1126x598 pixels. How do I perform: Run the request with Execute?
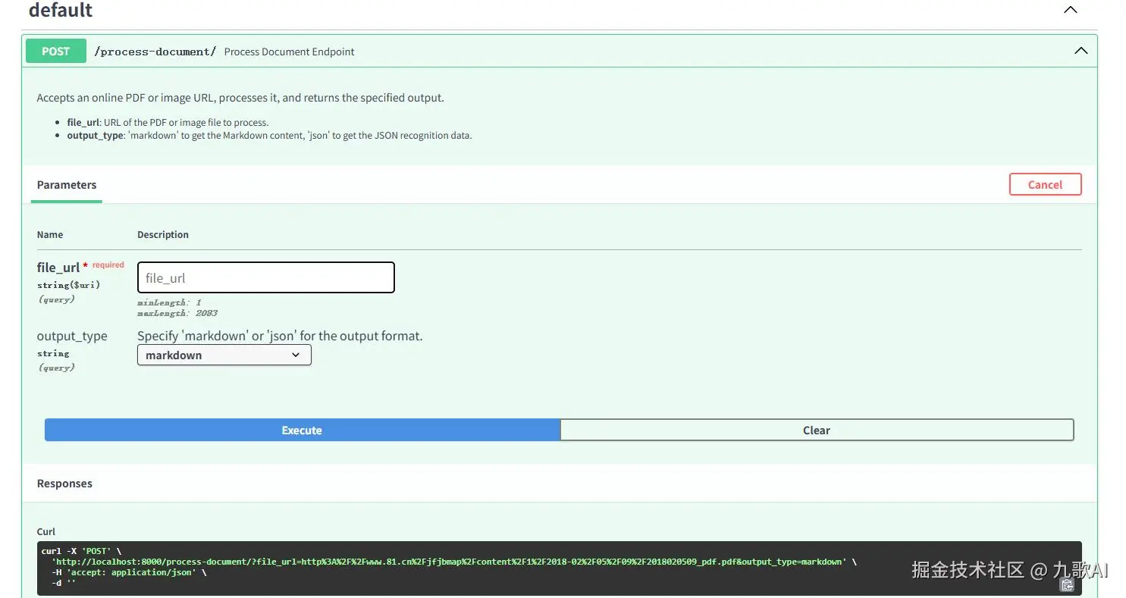(302, 430)
